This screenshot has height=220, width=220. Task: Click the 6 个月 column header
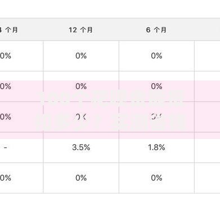tap(156, 30)
